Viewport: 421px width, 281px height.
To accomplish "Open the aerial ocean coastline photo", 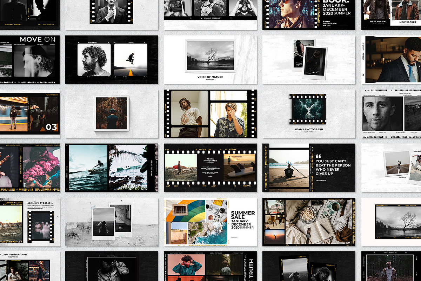I will 208,233.
